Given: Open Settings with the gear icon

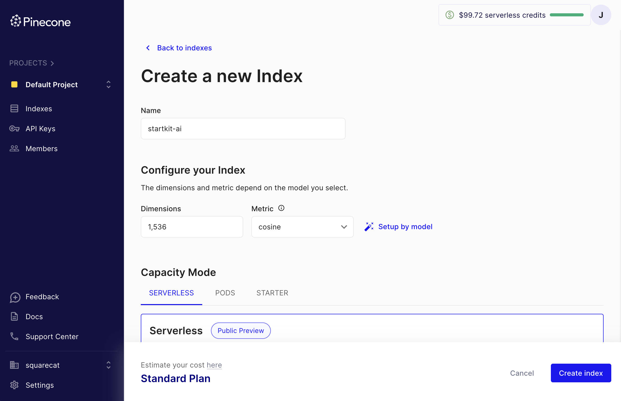Looking at the screenshot, I should (x=14, y=385).
